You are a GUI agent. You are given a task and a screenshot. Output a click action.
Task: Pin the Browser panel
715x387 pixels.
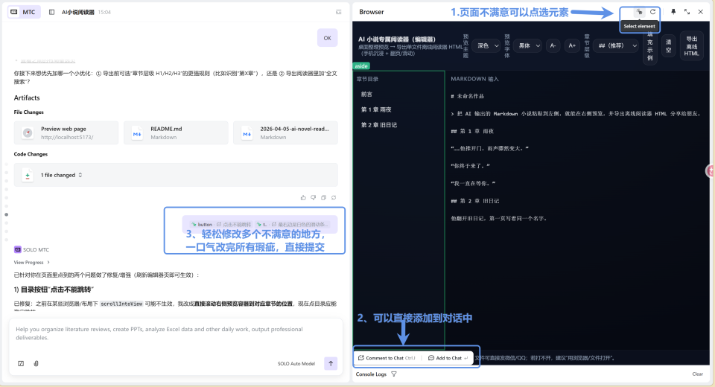tap(673, 12)
